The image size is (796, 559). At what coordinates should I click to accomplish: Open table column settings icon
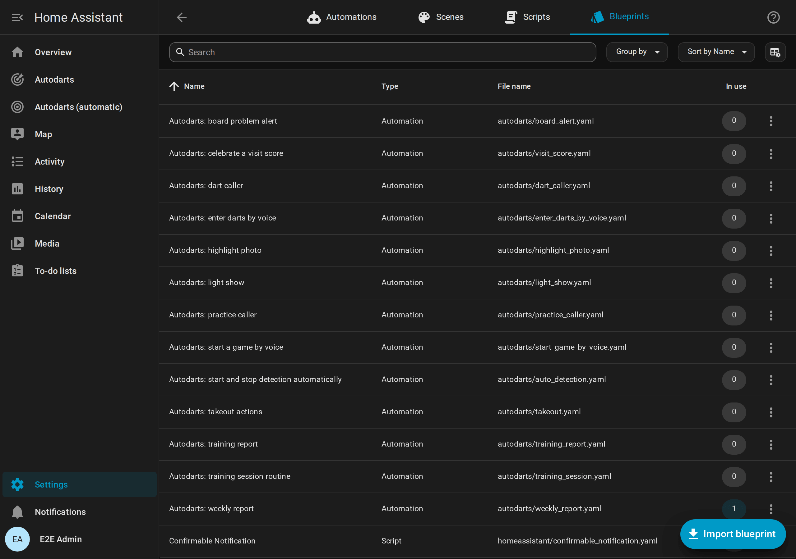[x=775, y=52]
